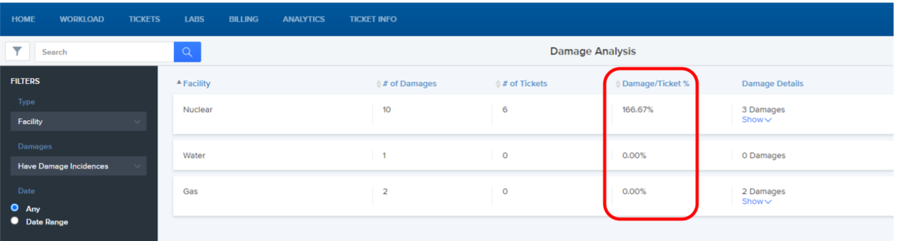Click the Ticket Info nav item
Image resolution: width=897 pixels, height=241 pixels.
(373, 19)
